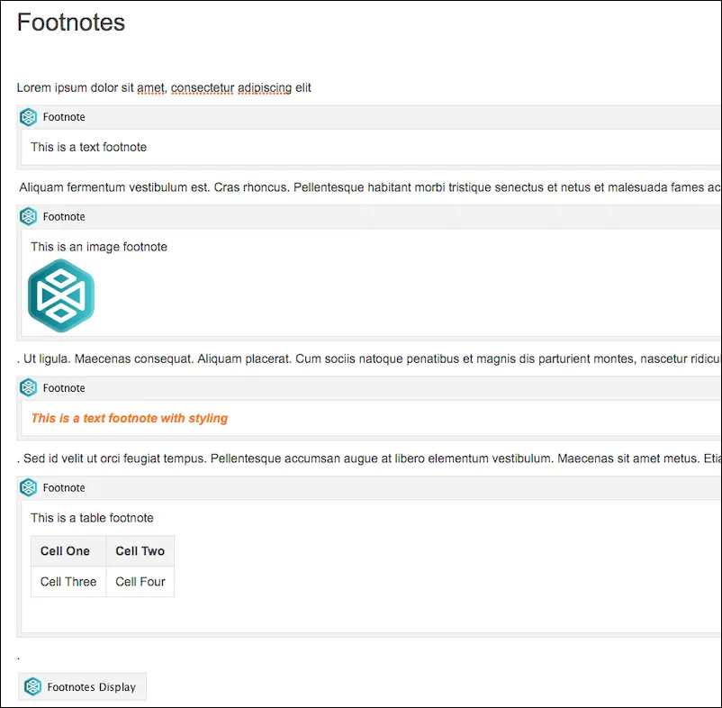Click the 'Sed id velit ut orci' paragraph
The image size is (722, 708).
coord(369,458)
